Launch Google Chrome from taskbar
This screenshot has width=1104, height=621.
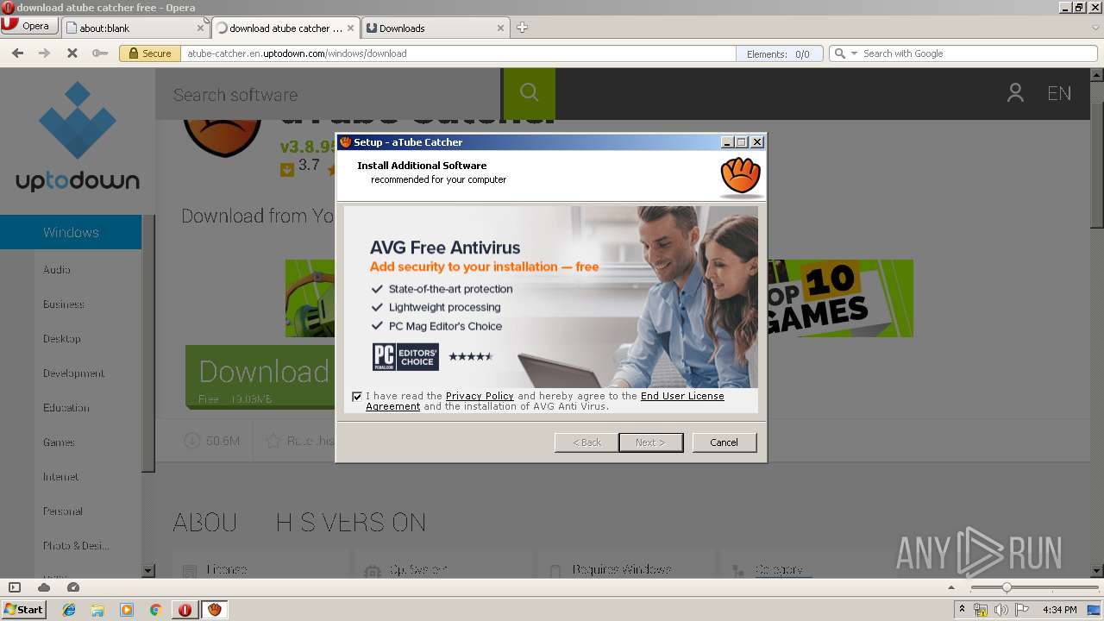155,610
